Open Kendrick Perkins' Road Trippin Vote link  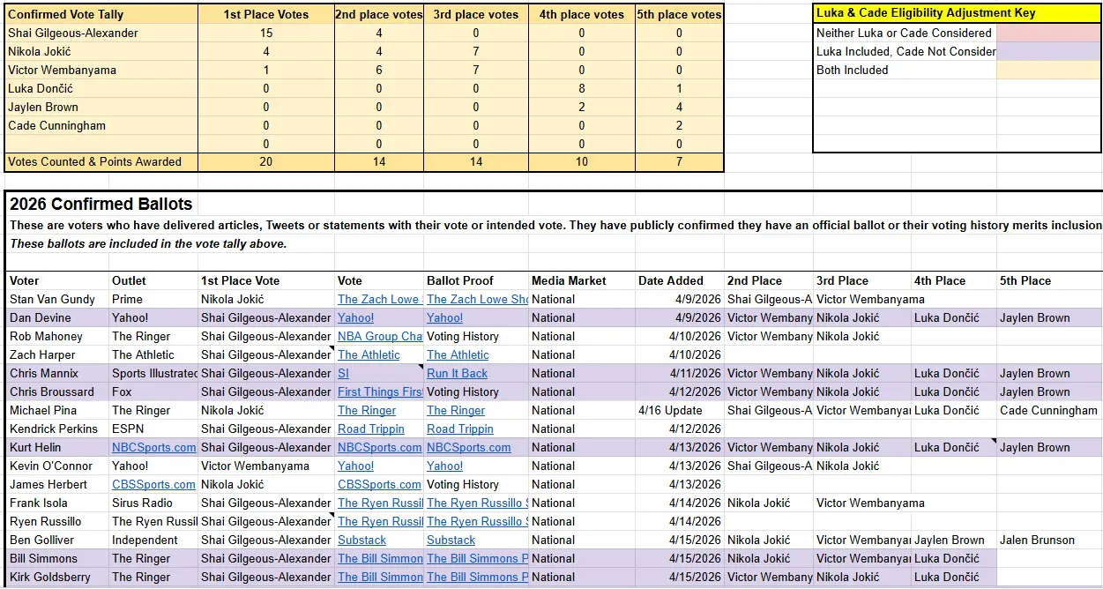click(x=371, y=429)
